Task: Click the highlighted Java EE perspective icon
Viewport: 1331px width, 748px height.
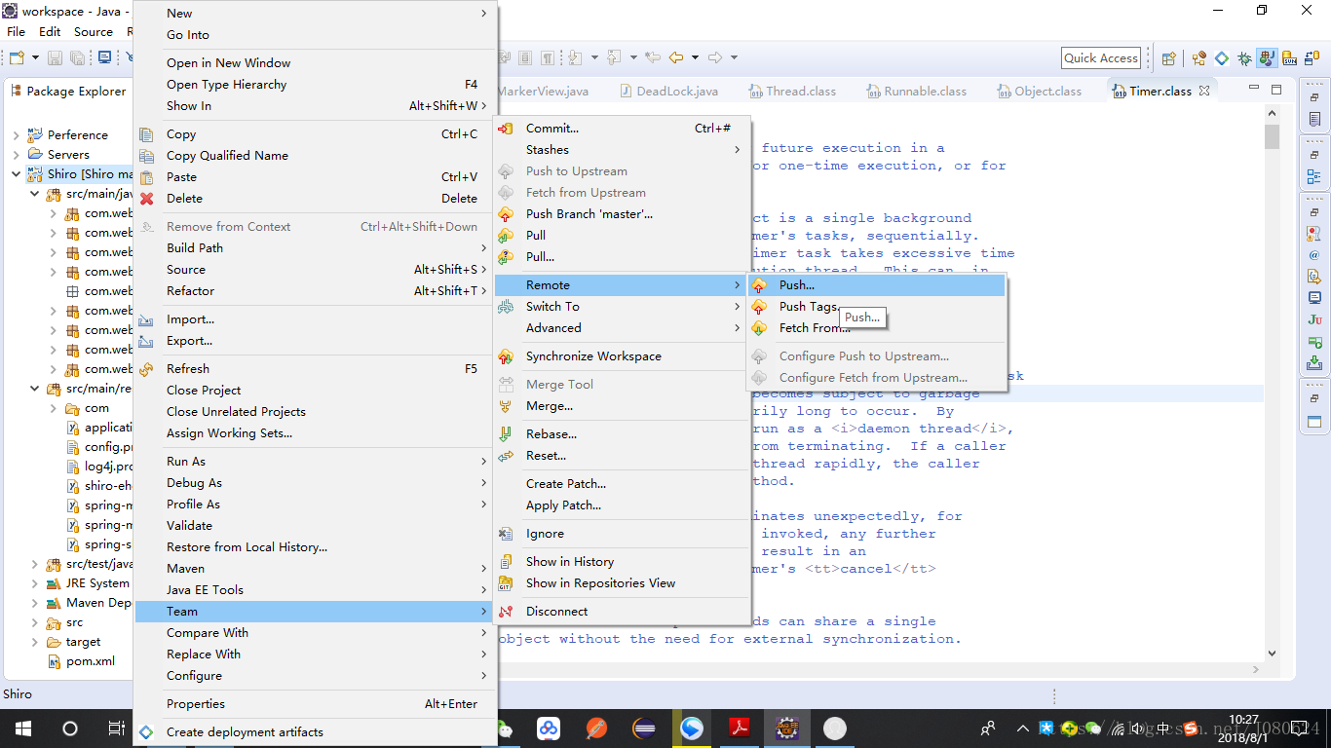Action: coord(1267,58)
